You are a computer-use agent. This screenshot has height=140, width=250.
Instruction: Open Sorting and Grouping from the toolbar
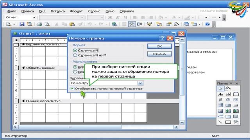tap(140, 24)
